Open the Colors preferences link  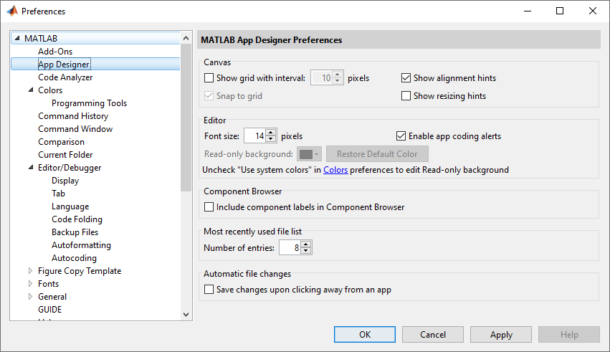point(335,170)
